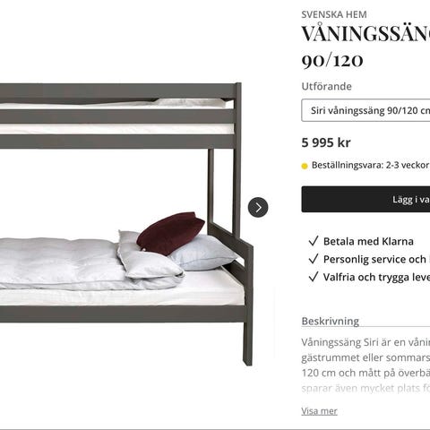The image size is (430, 430).
Task: Click the Våningssäng Siri description paragraph
Action: [x=365, y=365]
